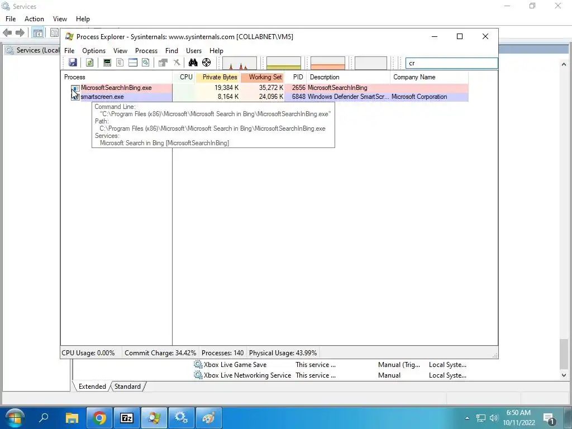
Task: Click 'Microsoft Corporation' company cell
Action: [419, 97]
